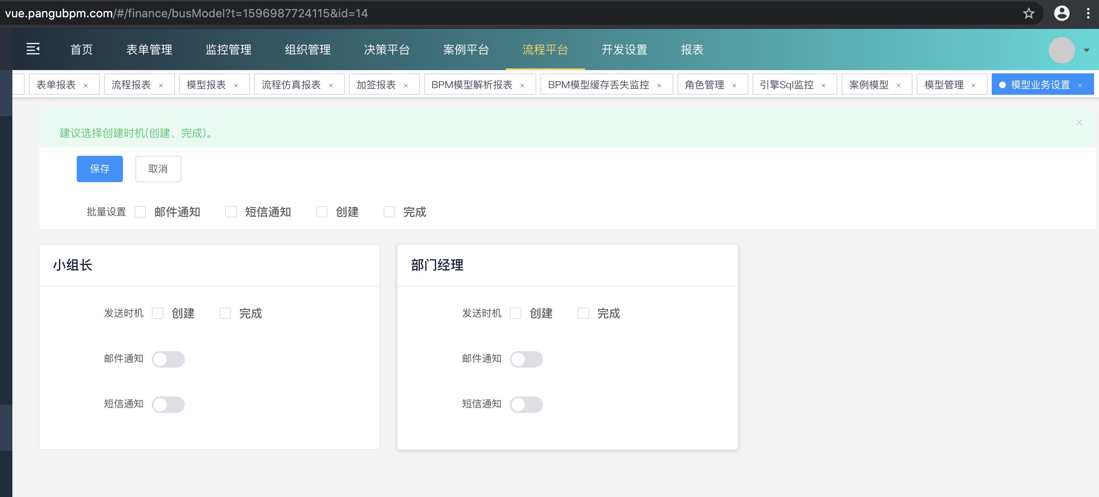Click the 取消 button

click(158, 169)
